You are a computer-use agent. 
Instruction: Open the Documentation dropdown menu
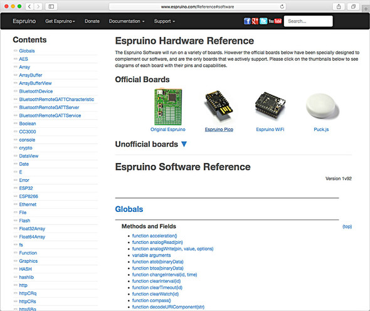[127, 21]
